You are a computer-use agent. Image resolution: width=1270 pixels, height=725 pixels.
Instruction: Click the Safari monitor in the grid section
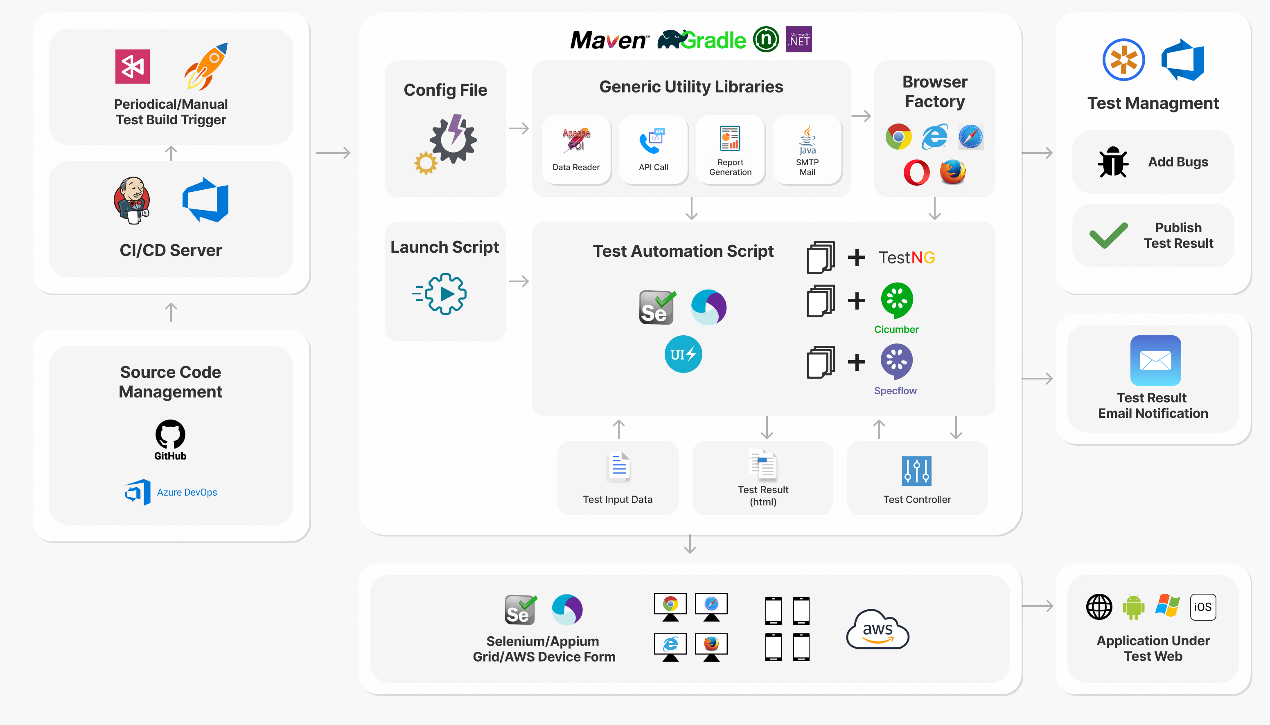pos(711,608)
